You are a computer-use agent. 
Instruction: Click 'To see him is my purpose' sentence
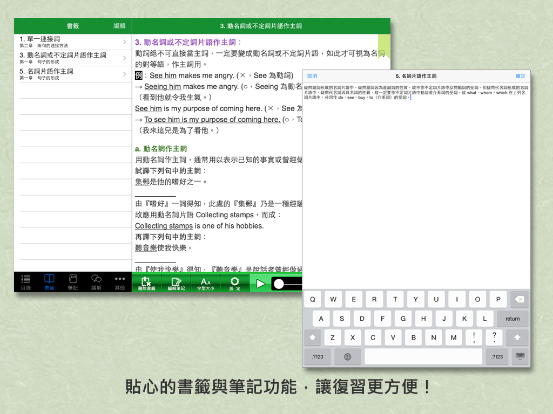click(212, 119)
